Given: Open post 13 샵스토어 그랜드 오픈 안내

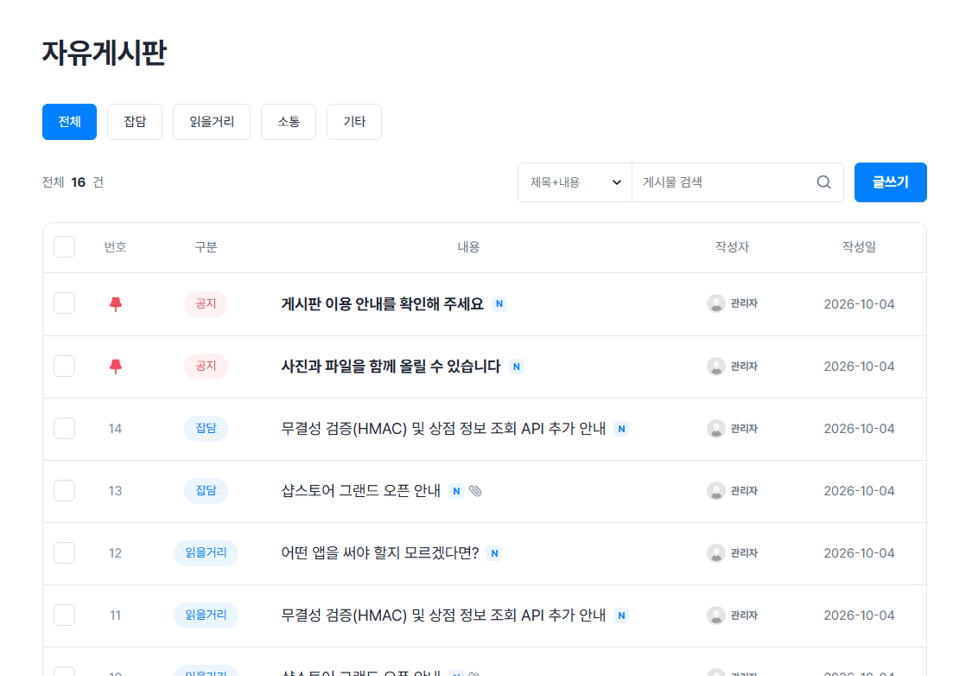Looking at the screenshot, I should pyautogui.click(x=361, y=491).
